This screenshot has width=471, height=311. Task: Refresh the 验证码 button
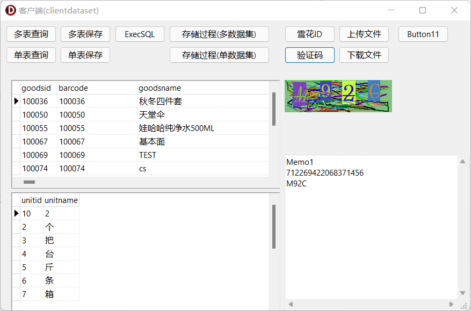pos(310,55)
